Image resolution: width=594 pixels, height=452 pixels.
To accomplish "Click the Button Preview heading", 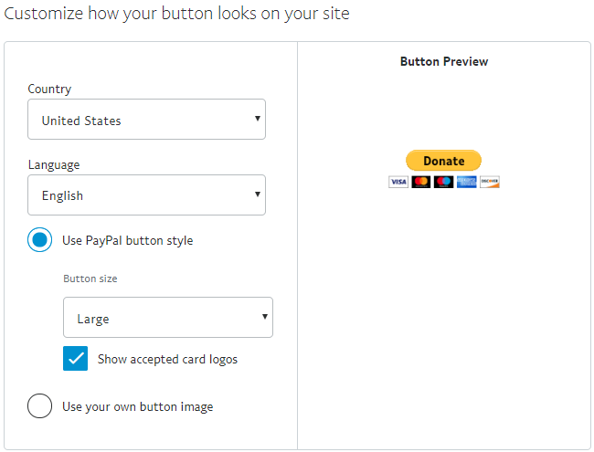I will 444,62.
